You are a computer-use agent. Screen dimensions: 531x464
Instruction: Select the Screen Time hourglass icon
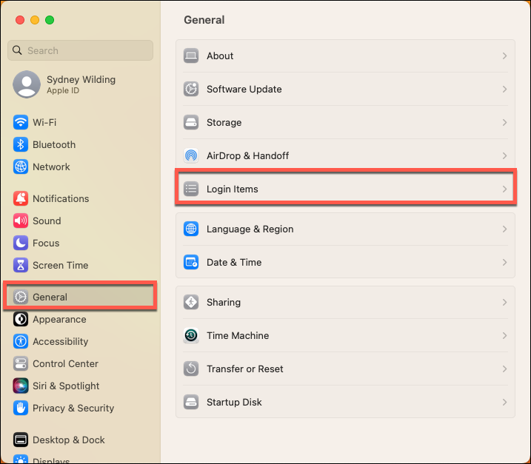click(21, 265)
